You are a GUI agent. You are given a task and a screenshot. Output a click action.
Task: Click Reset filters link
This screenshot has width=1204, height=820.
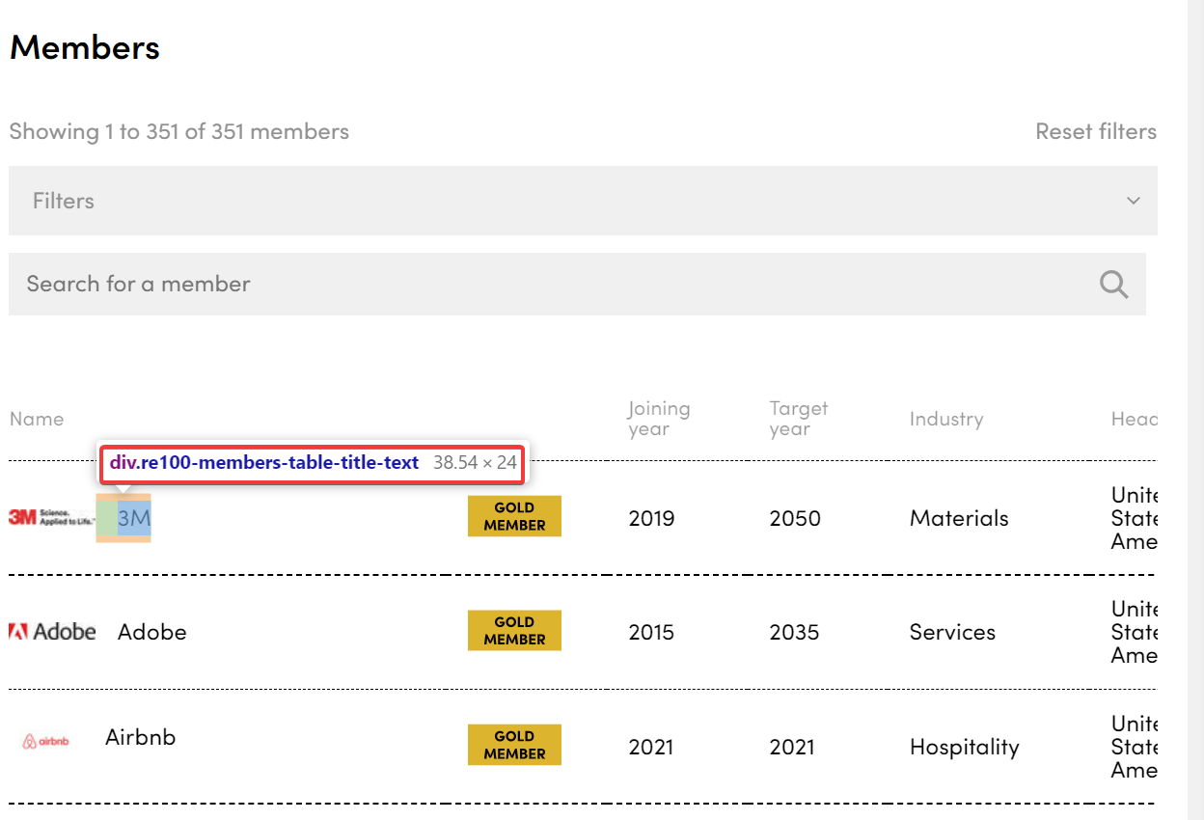tap(1096, 131)
